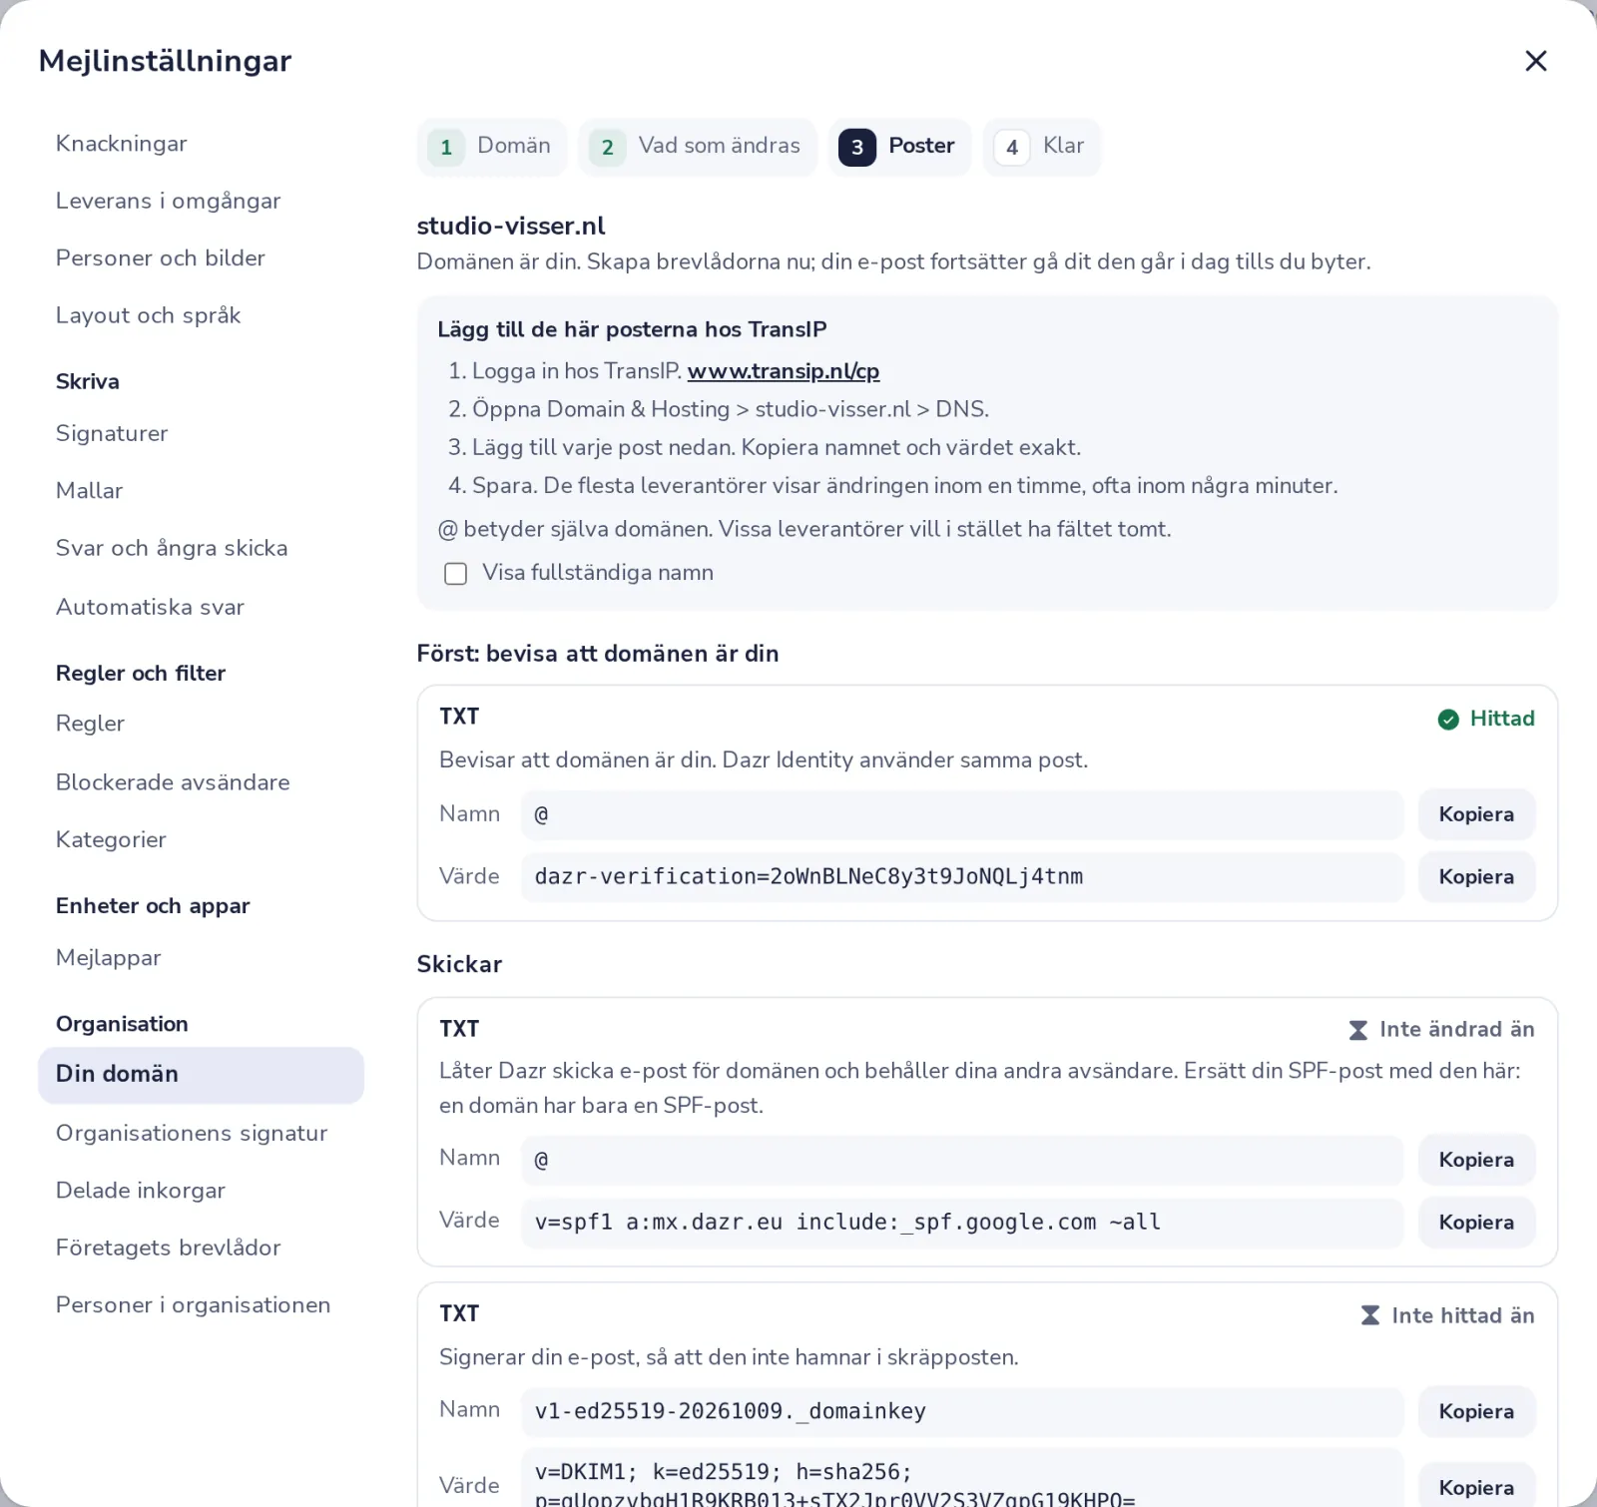Open Leverans i omgångar settings

201,201
